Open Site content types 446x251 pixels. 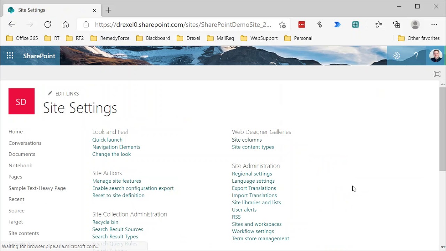click(253, 147)
